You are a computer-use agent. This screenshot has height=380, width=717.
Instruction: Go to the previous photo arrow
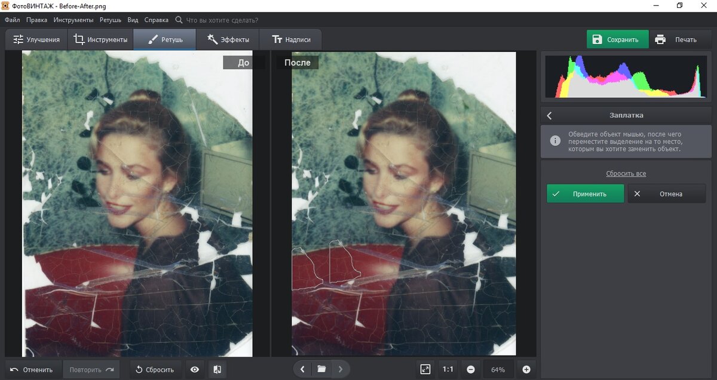point(302,369)
